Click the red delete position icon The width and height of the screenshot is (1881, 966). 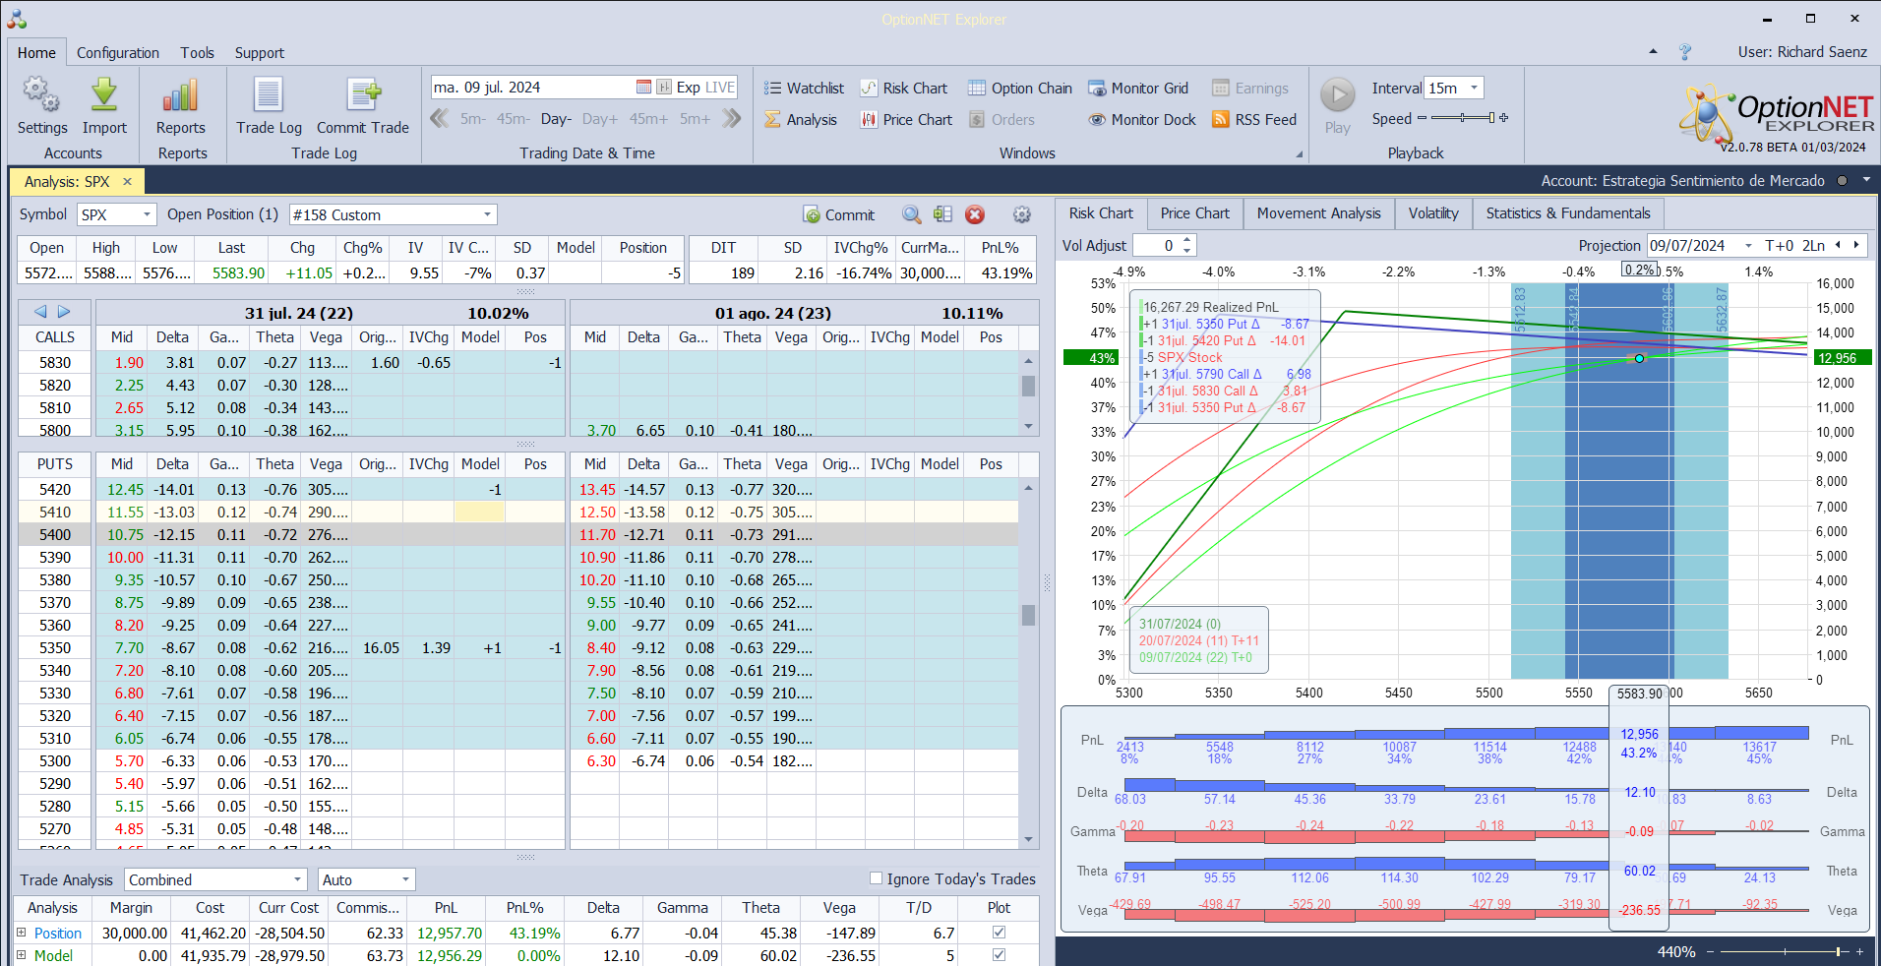point(975,214)
